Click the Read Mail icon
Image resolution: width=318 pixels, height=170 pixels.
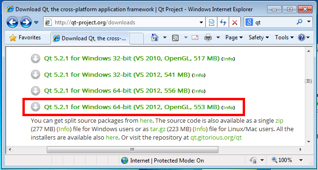195,37
